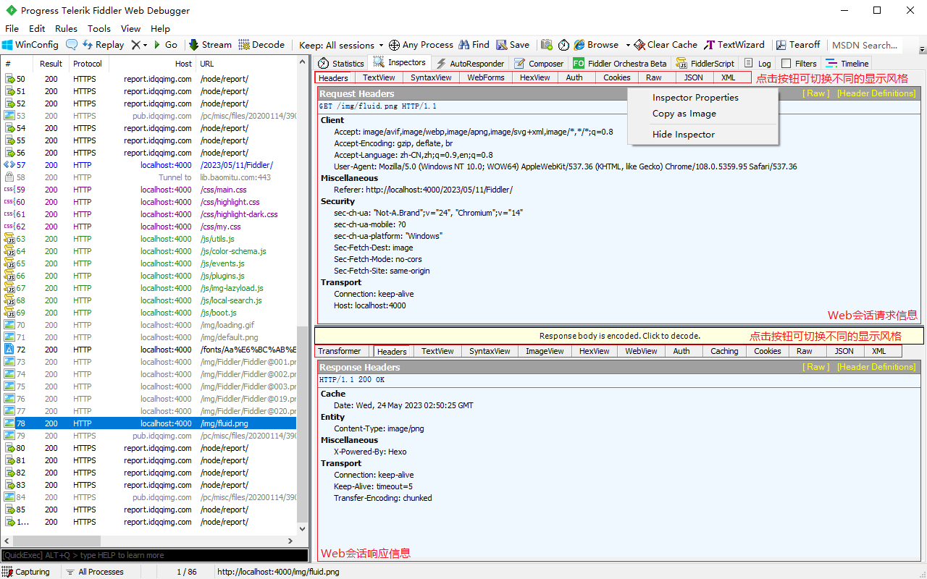Open the dropdown arrow beside Remove X
Image resolution: width=927 pixels, height=579 pixels.
coord(145,45)
